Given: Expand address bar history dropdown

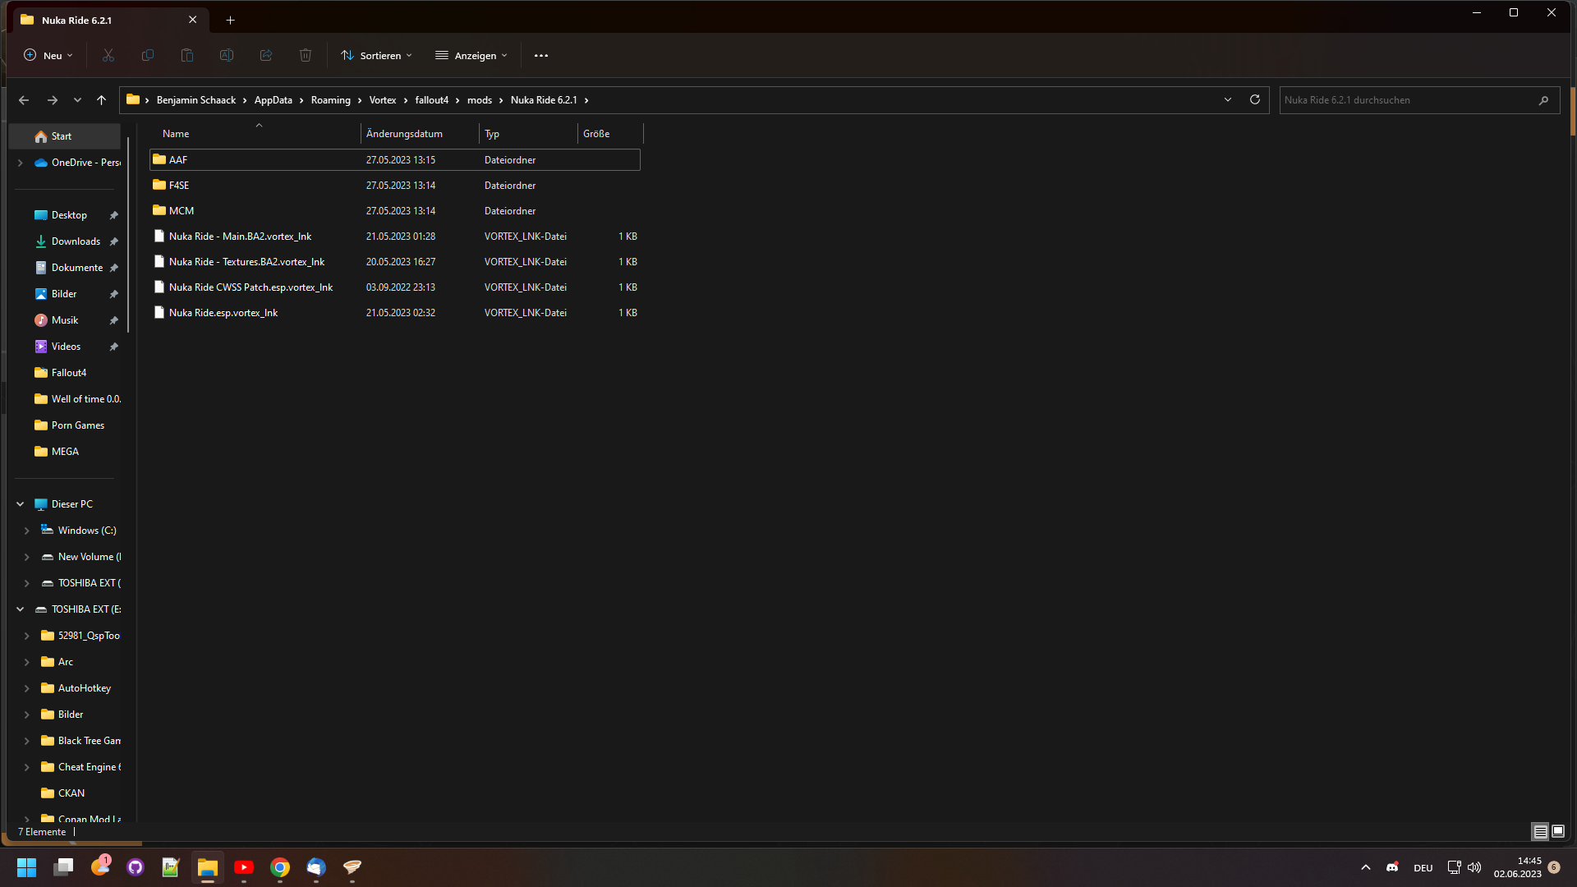Looking at the screenshot, I should click(x=1228, y=99).
